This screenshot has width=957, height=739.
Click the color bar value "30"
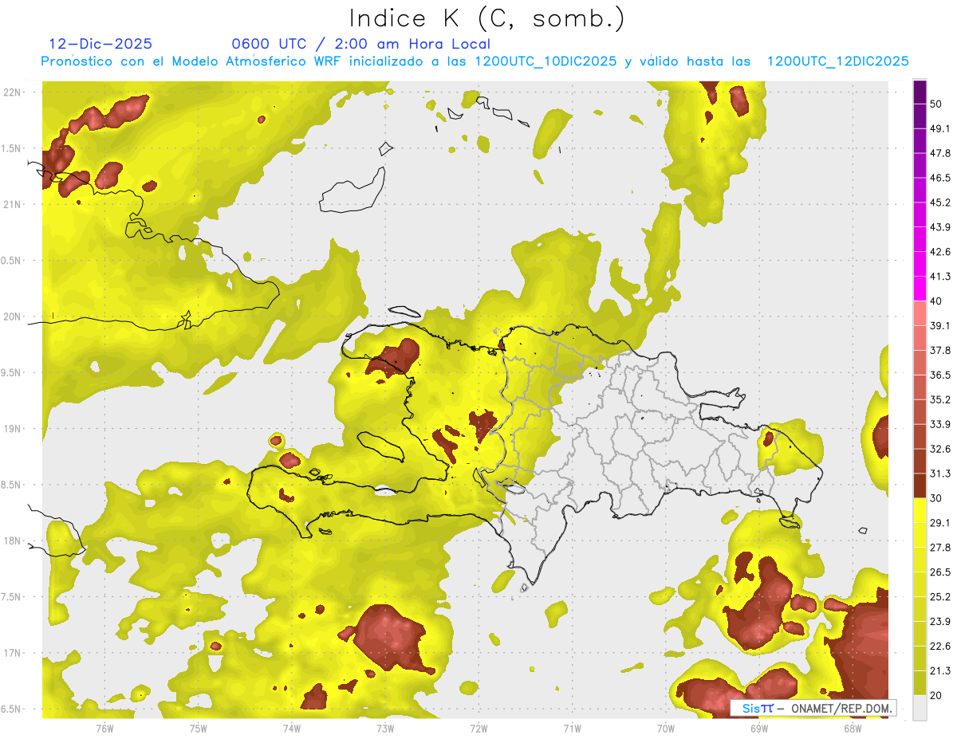tap(936, 498)
